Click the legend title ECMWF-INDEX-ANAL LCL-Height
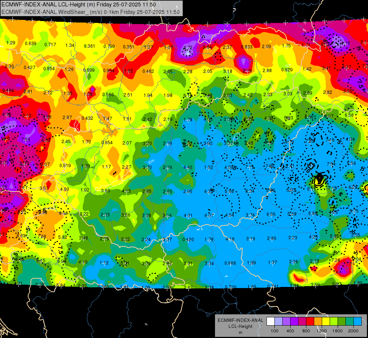368x338 pixels. (240, 323)
